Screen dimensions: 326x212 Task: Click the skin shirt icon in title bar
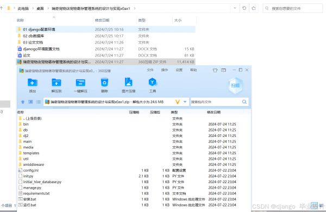click(215, 70)
